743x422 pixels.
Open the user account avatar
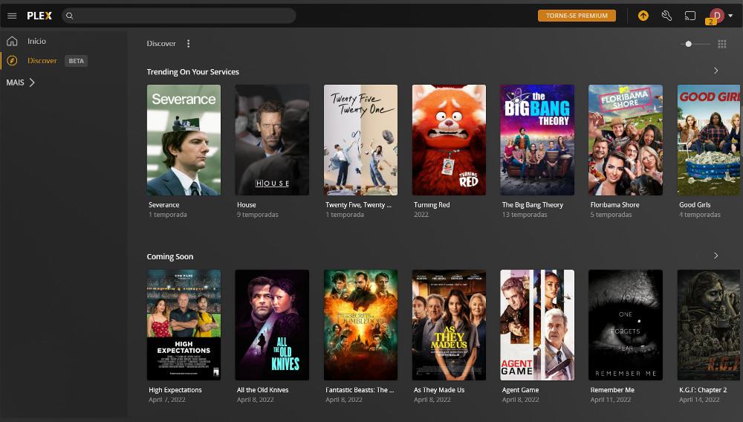click(x=716, y=16)
